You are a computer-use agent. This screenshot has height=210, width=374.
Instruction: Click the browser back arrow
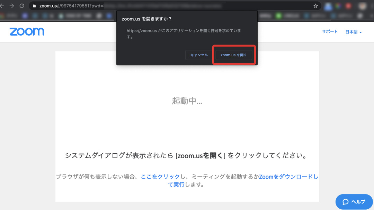[x=2, y=6]
